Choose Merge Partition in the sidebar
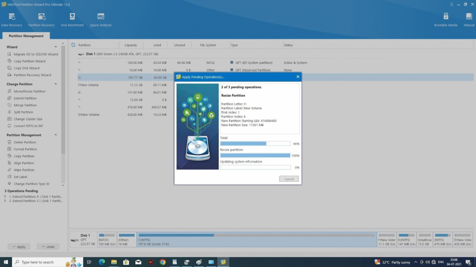This screenshot has height=267, width=476. (22, 105)
